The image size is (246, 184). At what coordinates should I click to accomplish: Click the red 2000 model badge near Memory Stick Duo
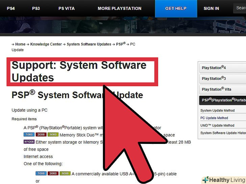pyautogui.click(x=41, y=134)
